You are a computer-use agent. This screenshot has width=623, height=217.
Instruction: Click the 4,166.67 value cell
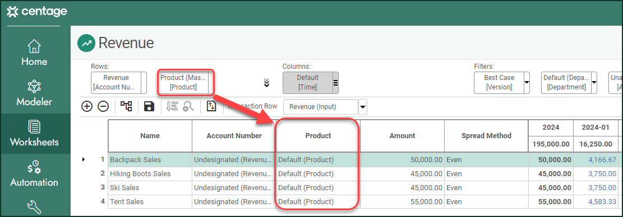coord(596,160)
